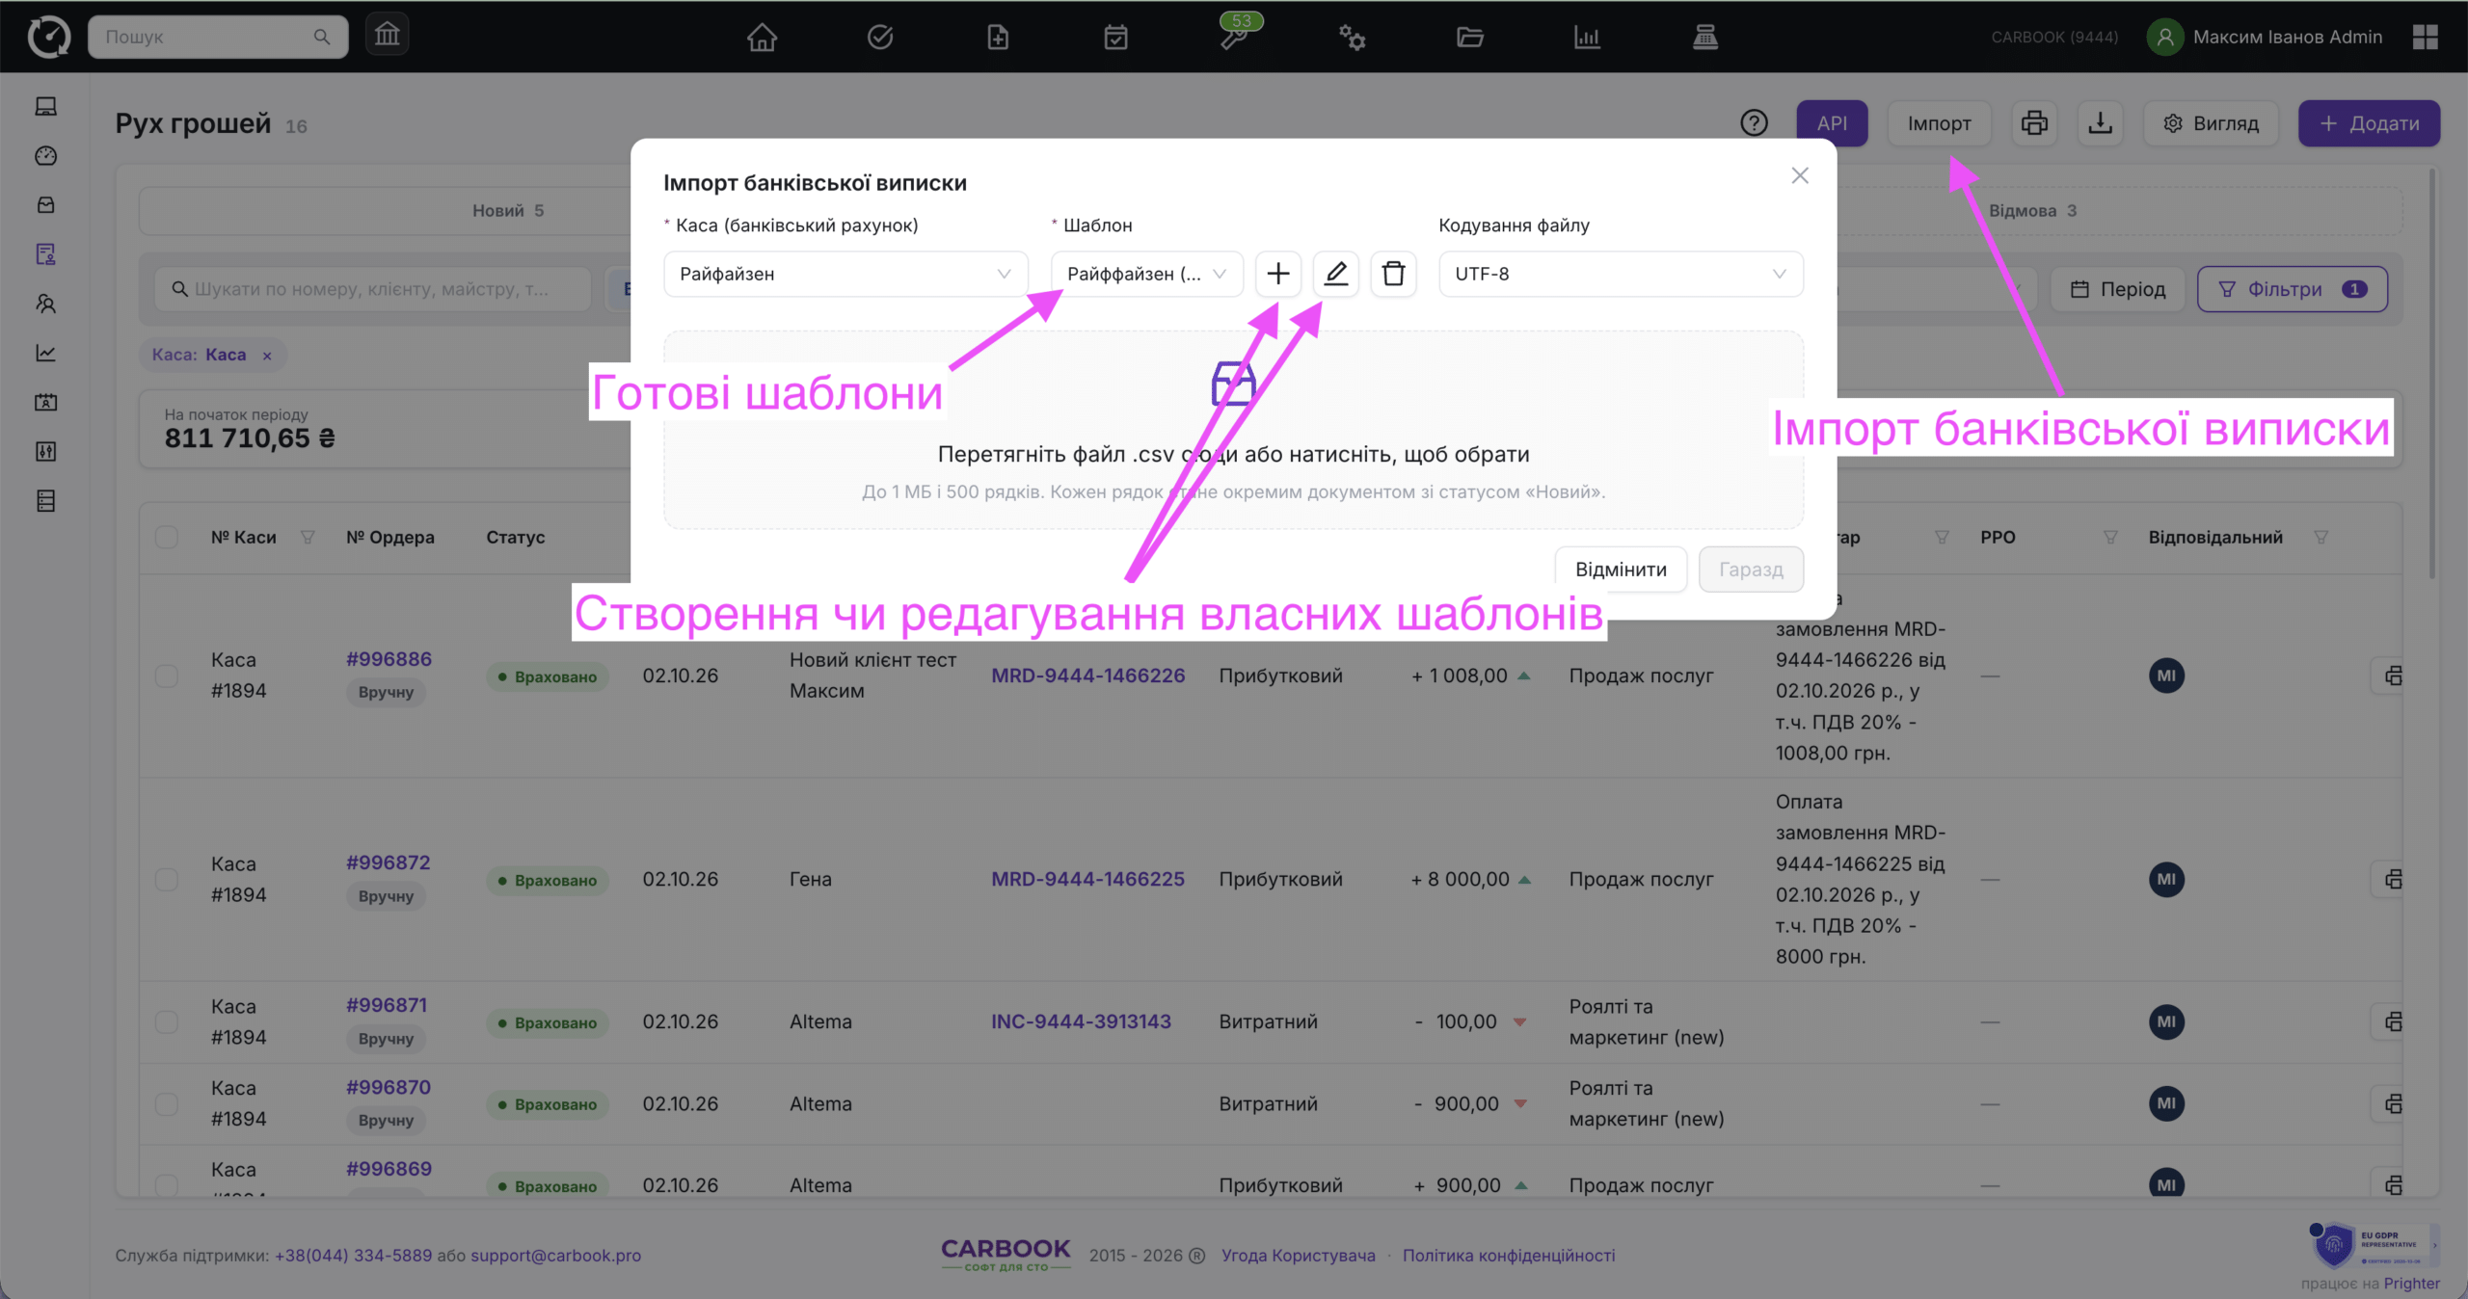Remove the Каса filter tag
This screenshot has height=1299, width=2468.
pyautogui.click(x=267, y=356)
